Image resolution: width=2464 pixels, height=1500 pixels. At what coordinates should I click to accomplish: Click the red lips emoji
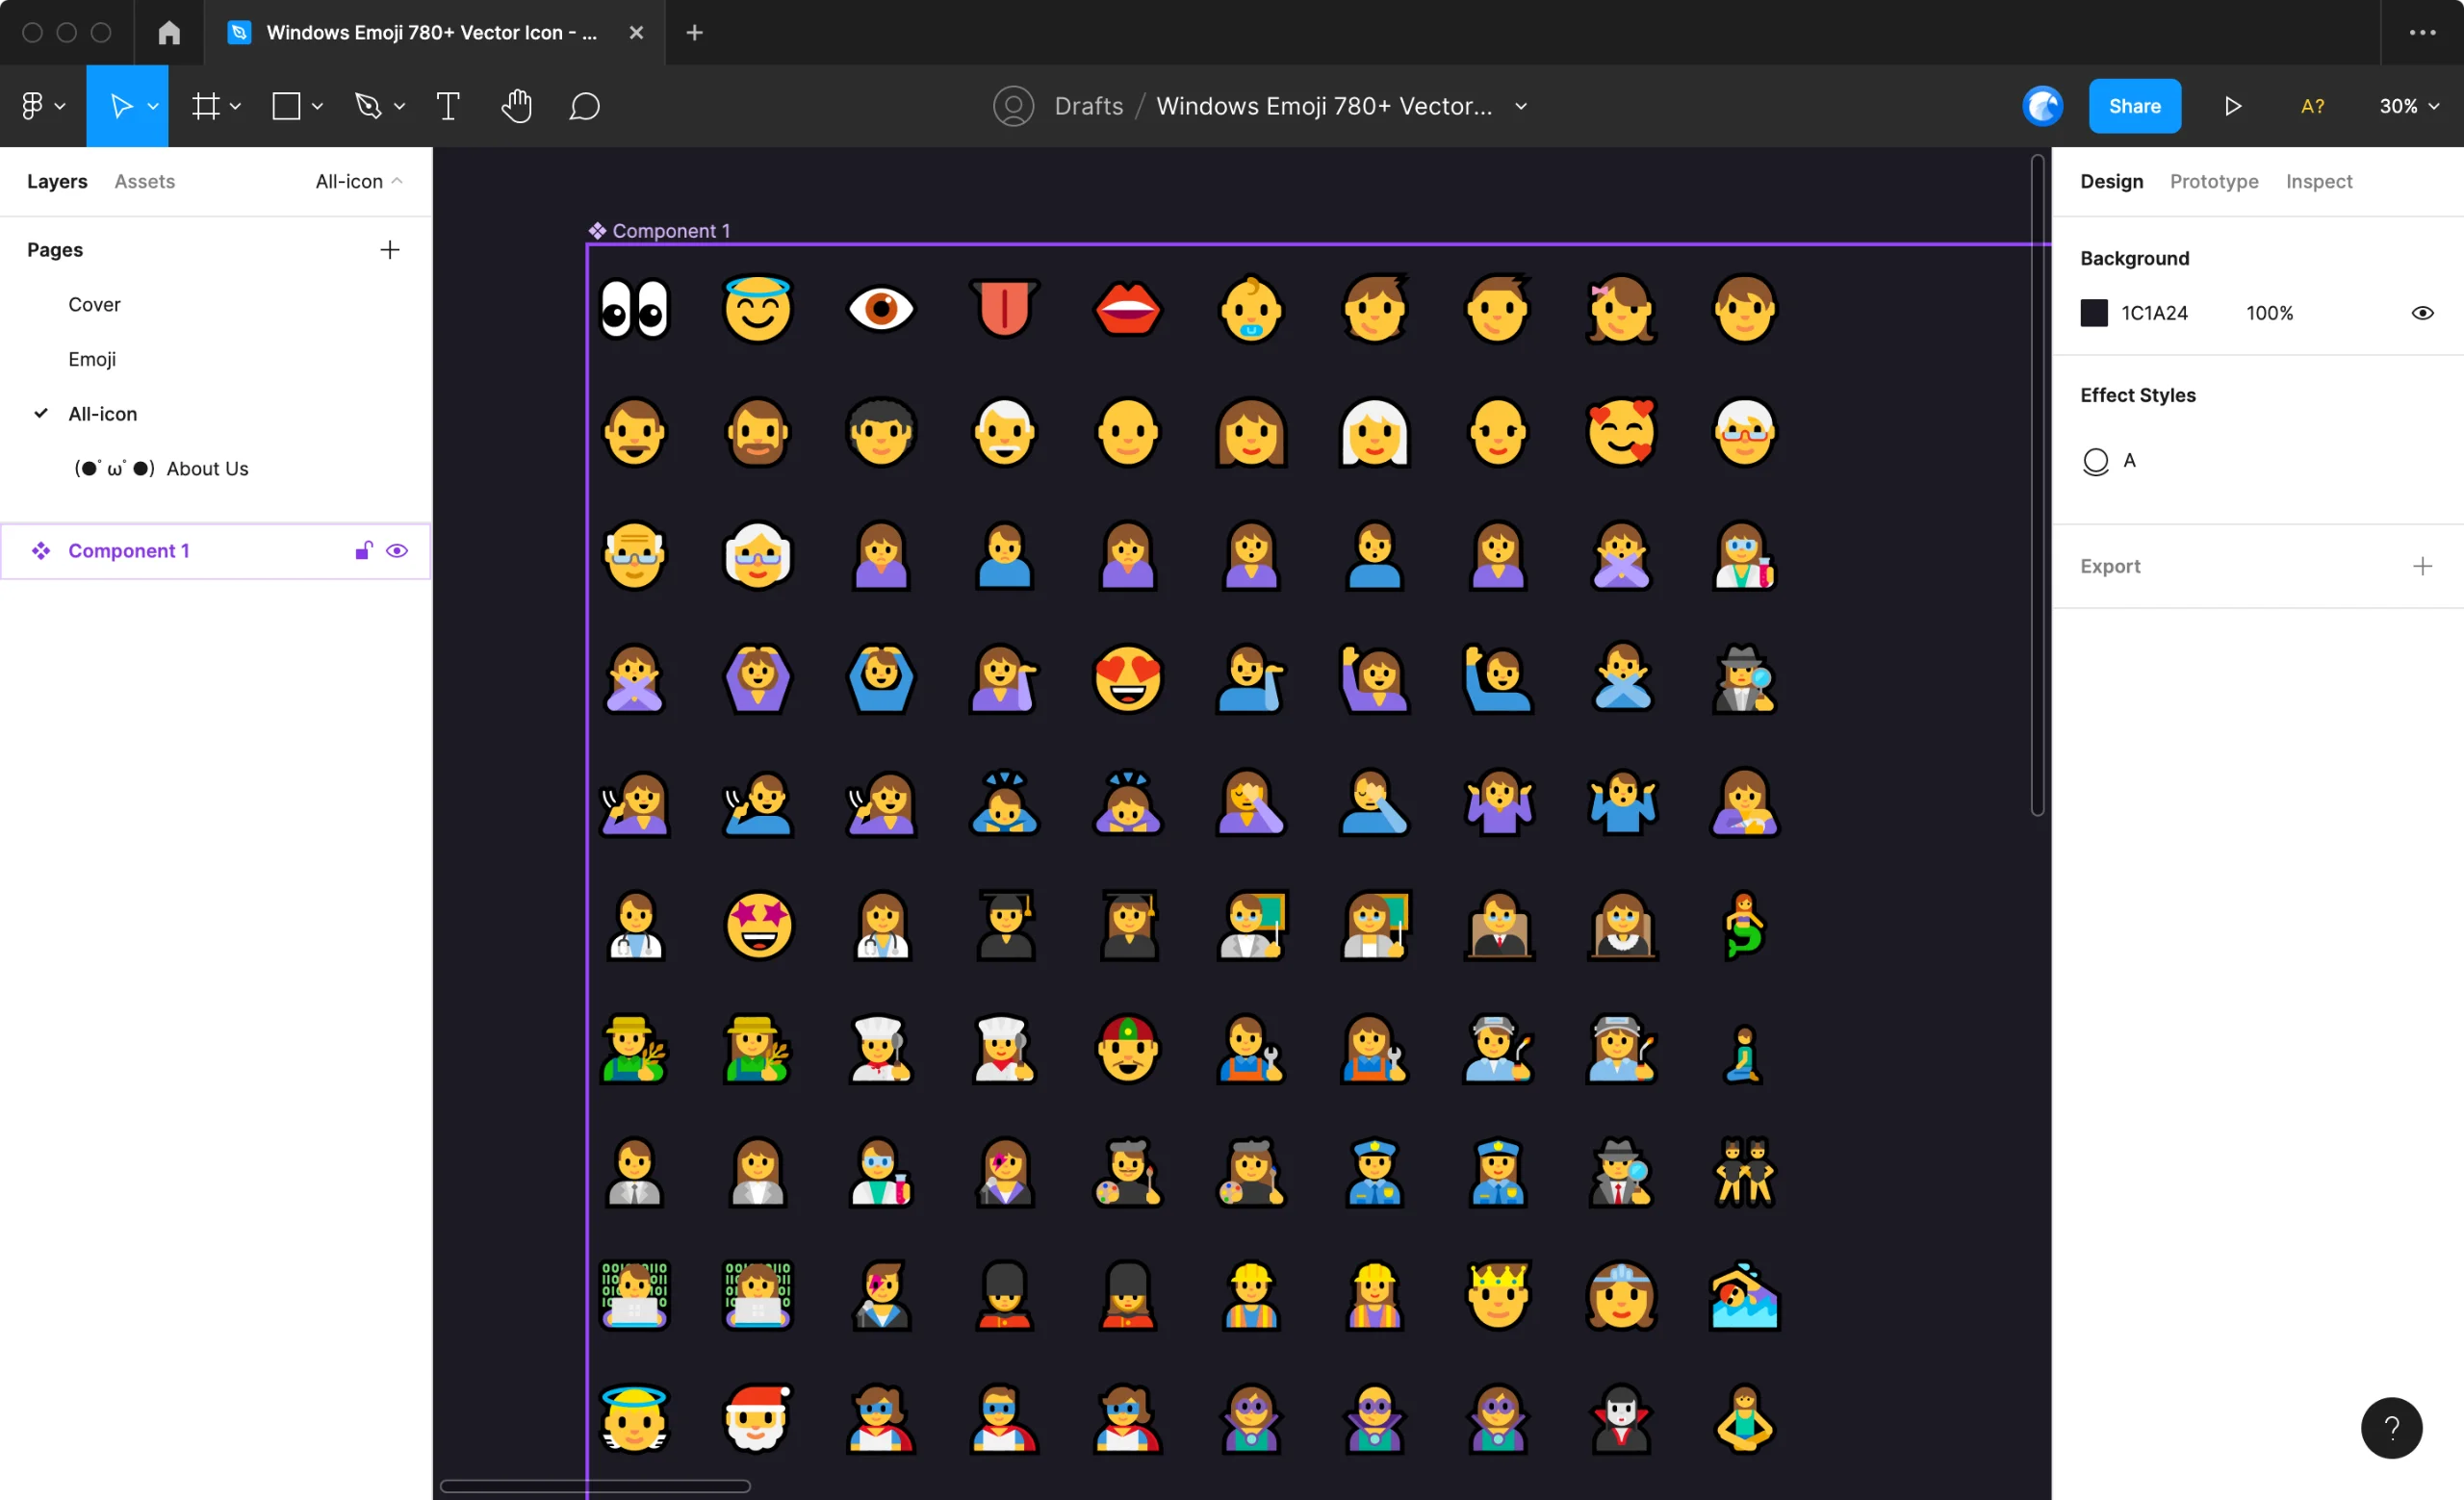click(1128, 309)
